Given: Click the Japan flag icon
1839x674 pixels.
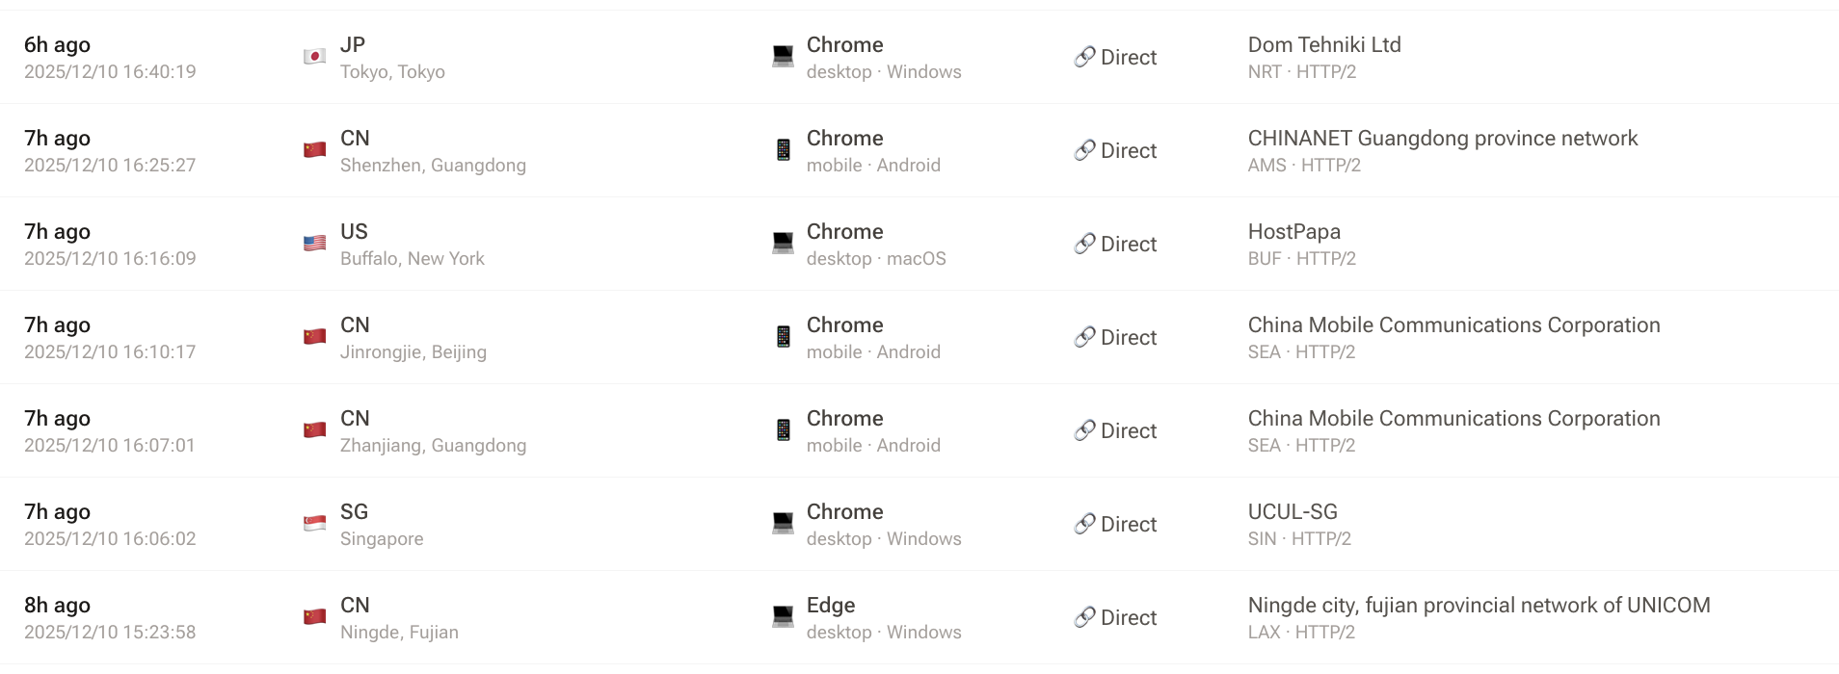Looking at the screenshot, I should click(x=314, y=57).
